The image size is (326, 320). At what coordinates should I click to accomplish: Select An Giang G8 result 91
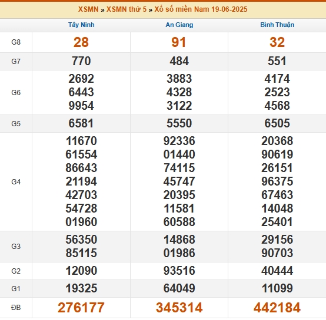coord(178,42)
